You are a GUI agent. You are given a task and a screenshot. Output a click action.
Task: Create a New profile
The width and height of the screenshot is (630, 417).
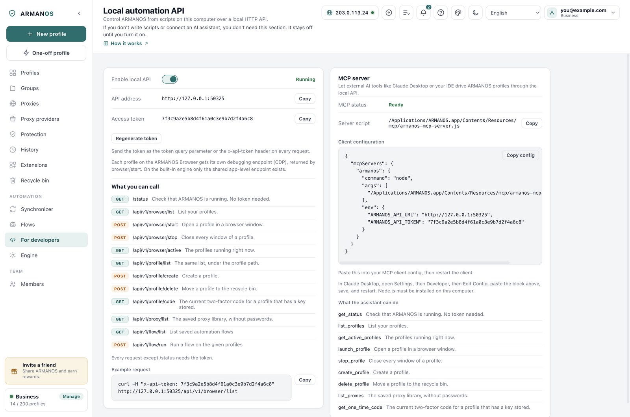click(46, 34)
